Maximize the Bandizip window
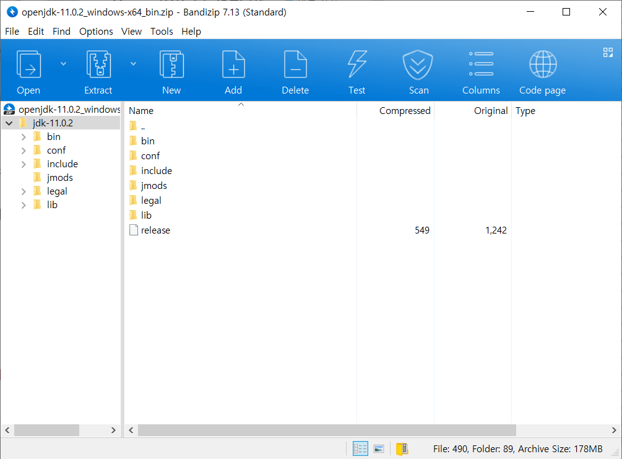Screen dimensions: 622x459 [566, 12]
